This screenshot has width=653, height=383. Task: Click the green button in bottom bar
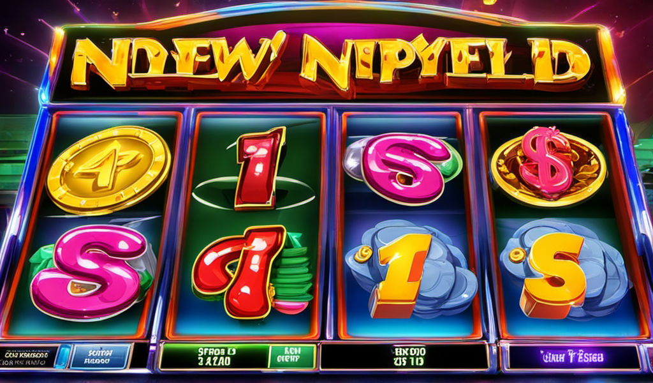click(x=291, y=357)
